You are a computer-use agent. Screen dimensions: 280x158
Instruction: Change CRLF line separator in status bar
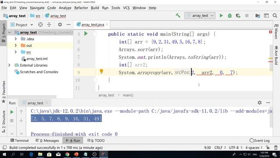click(x=220, y=147)
